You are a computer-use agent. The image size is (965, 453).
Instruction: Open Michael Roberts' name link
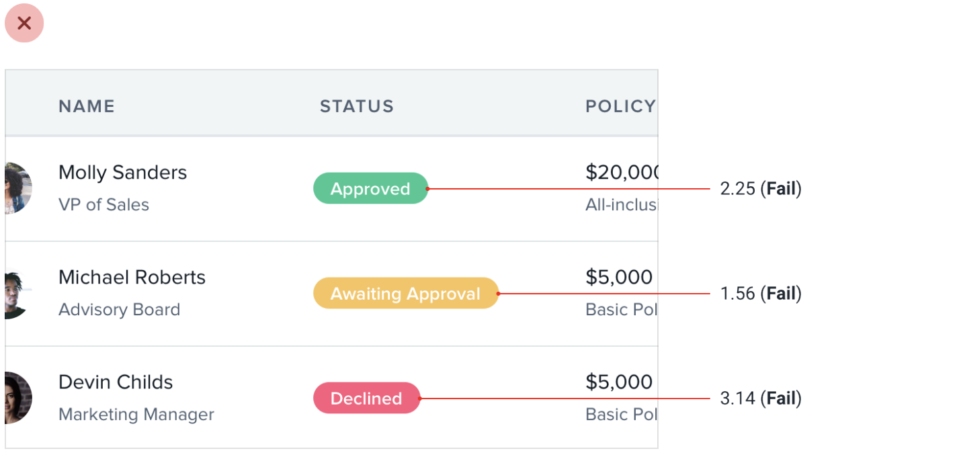(132, 278)
